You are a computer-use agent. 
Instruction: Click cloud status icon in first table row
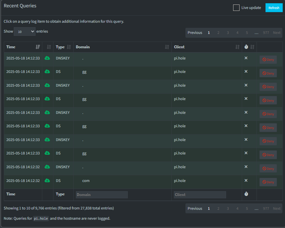coord(47,58)
